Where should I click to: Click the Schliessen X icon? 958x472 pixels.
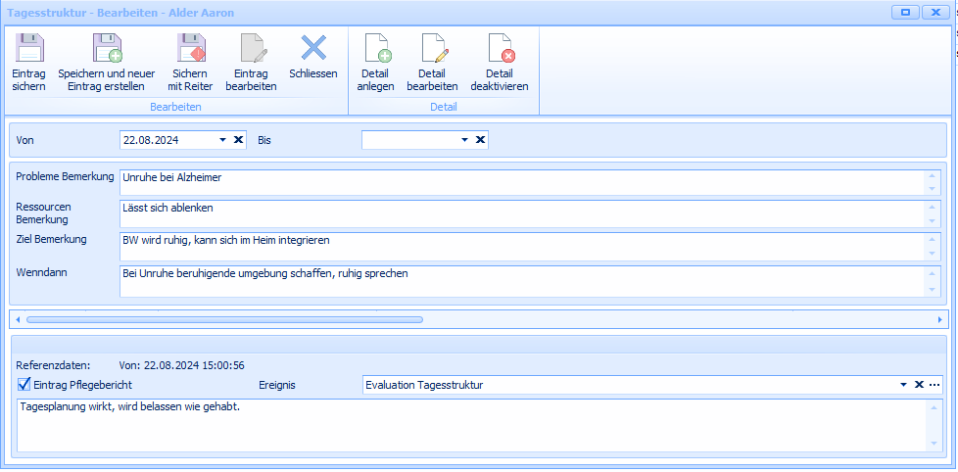click(x=313, y=47)
